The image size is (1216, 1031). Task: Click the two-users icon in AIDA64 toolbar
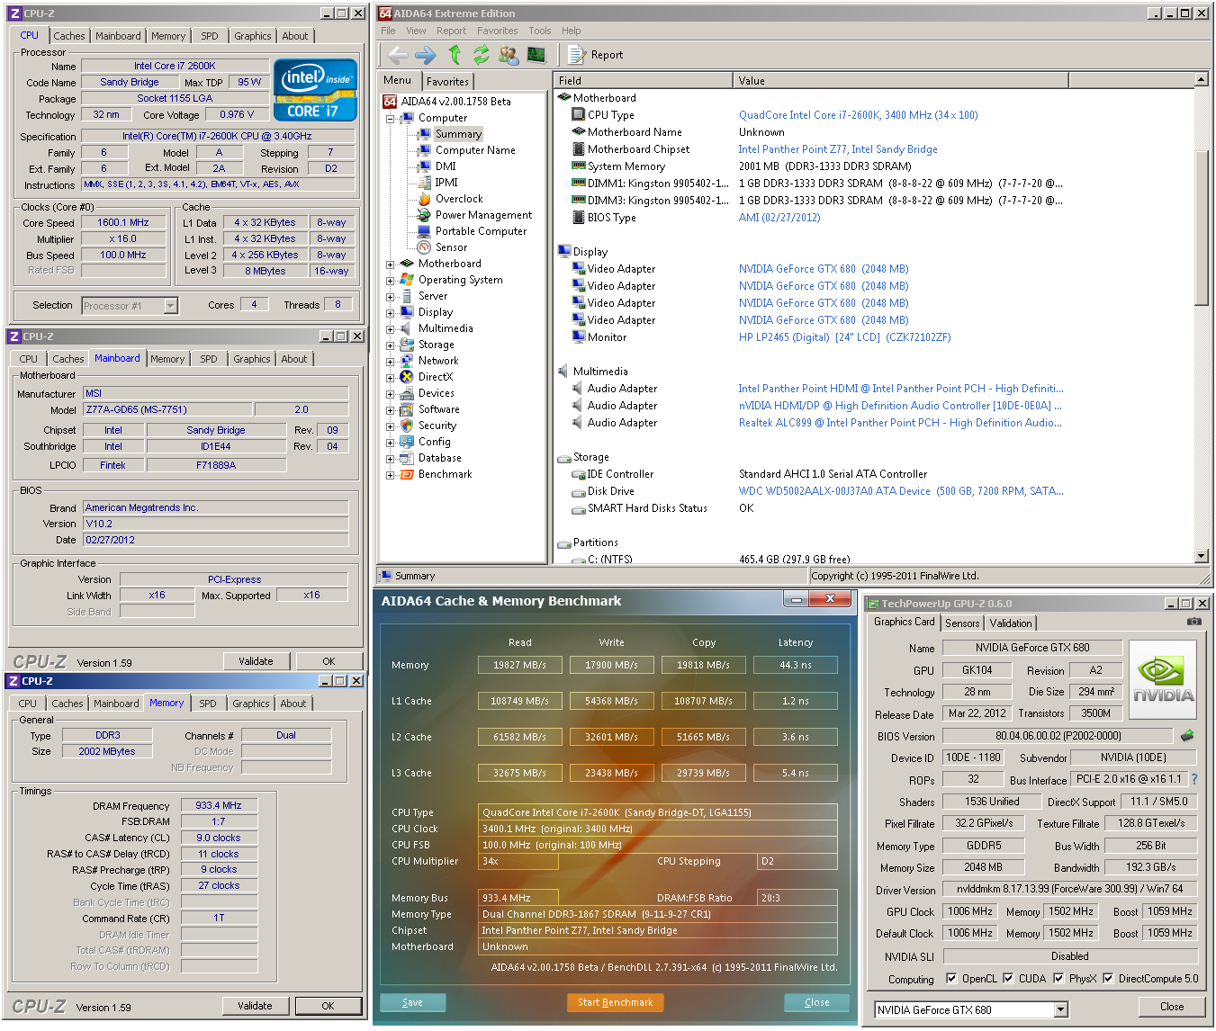coord(509,55)
